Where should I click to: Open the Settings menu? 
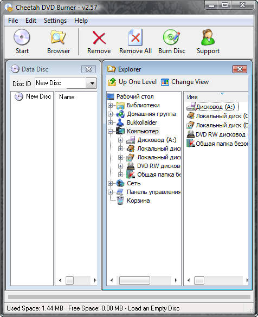click(x=55, y=21)
